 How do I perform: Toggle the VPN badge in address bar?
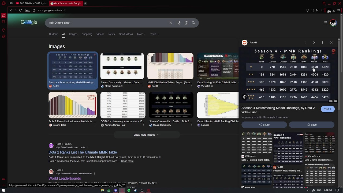(28, 10)
